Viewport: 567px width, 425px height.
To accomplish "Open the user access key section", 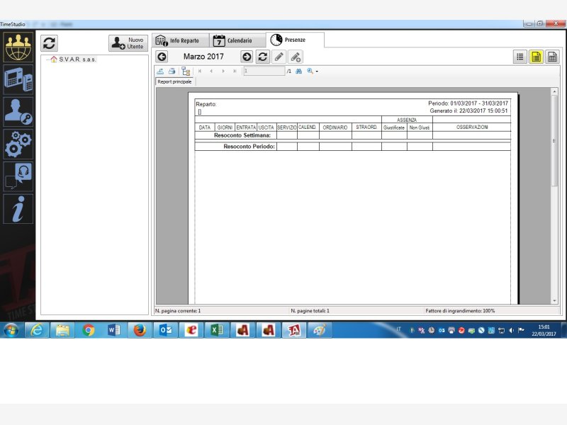I will point(18,112).
